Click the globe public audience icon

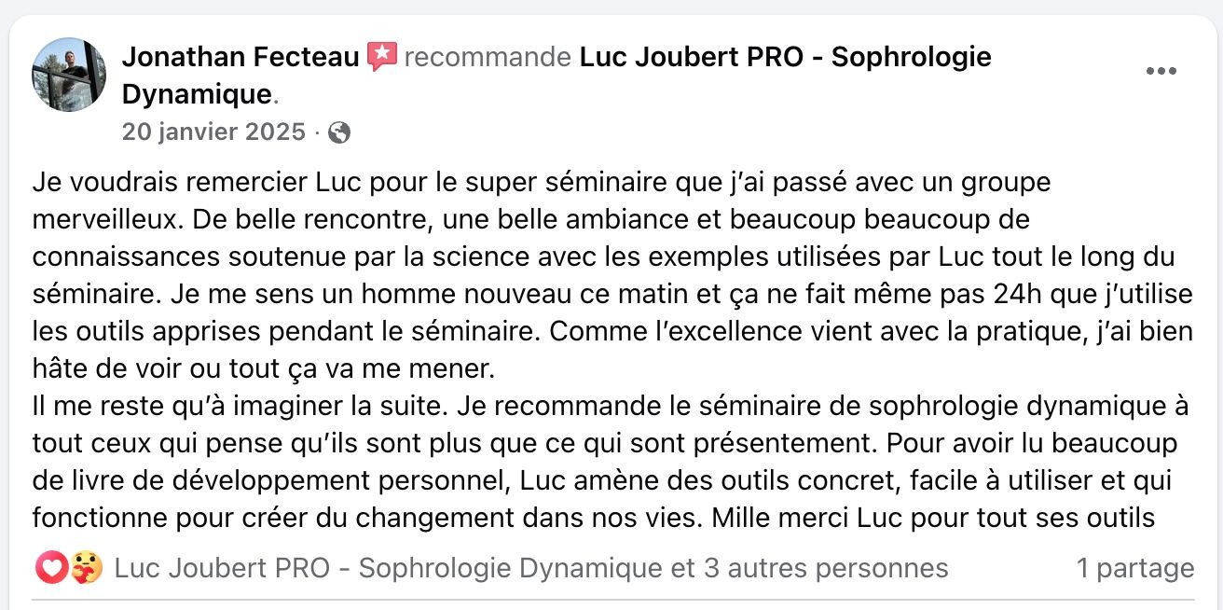pos(340,132)
